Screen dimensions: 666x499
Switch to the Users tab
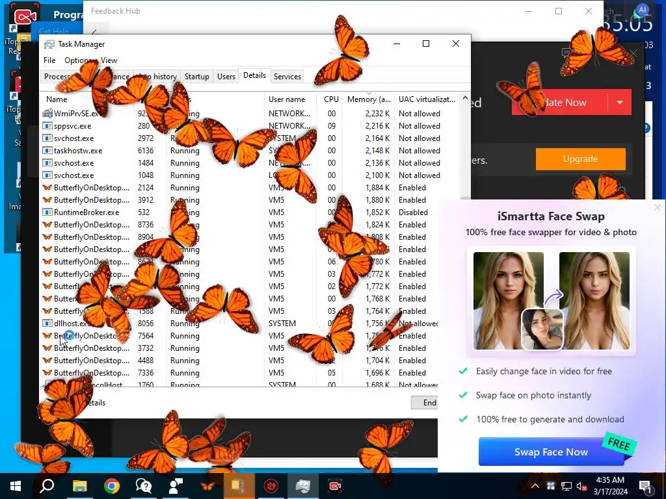pyautogui.click(x=226, y=77)
